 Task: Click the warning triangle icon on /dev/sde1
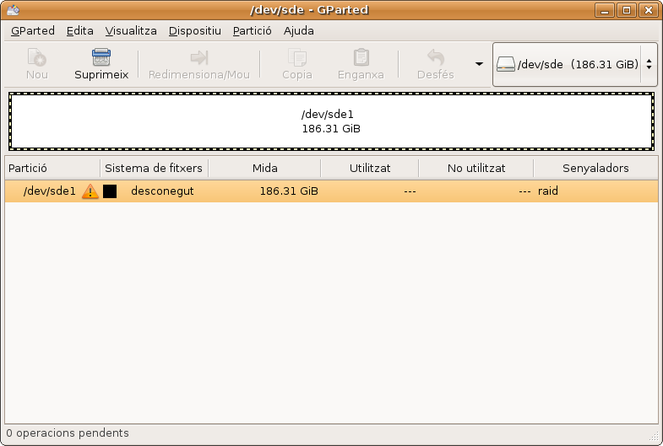point(90,191)
